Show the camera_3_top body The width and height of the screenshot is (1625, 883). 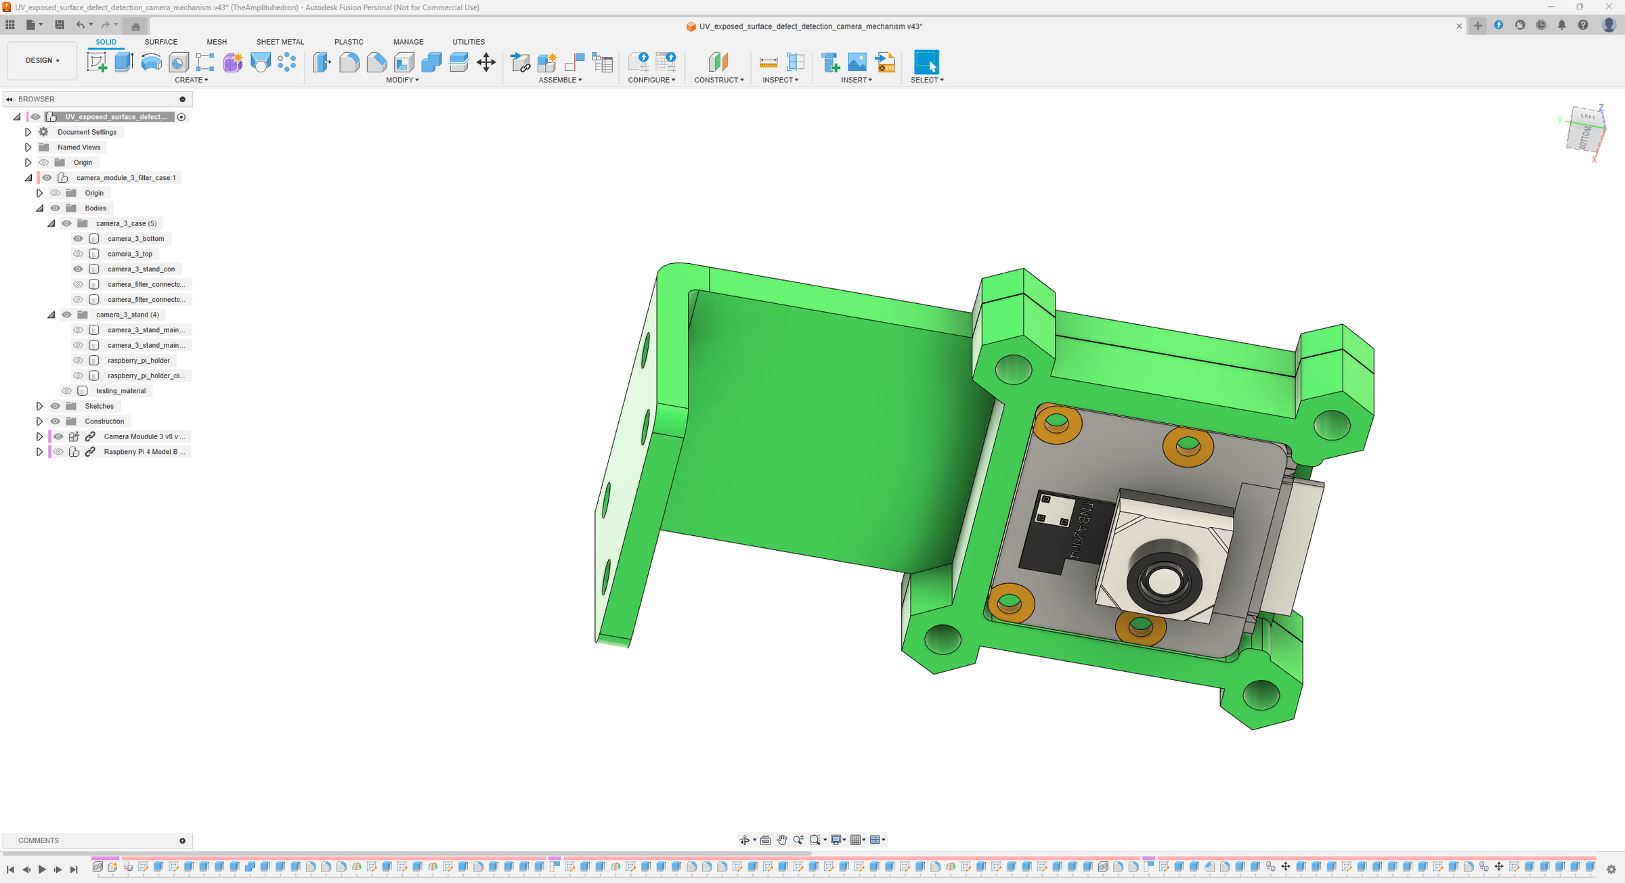78,254
